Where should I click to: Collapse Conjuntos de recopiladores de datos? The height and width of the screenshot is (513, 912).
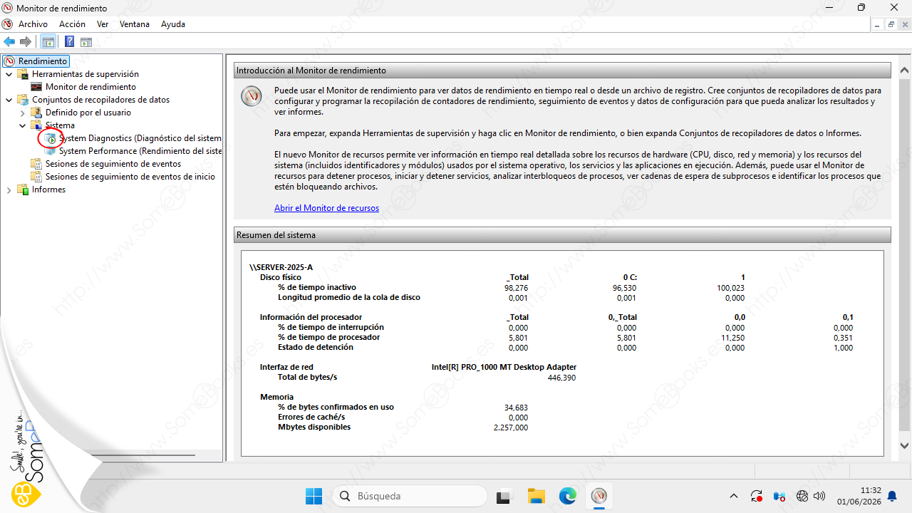click(x=9, y=100)
